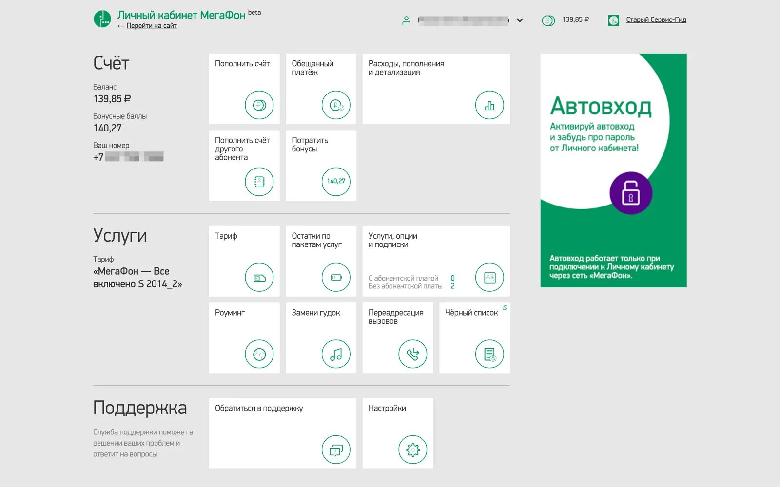Image resolution: width=780 pixels, height=487 pixels.
Task: Open Расходы, пополнения и детализация label
Action: 406,68
